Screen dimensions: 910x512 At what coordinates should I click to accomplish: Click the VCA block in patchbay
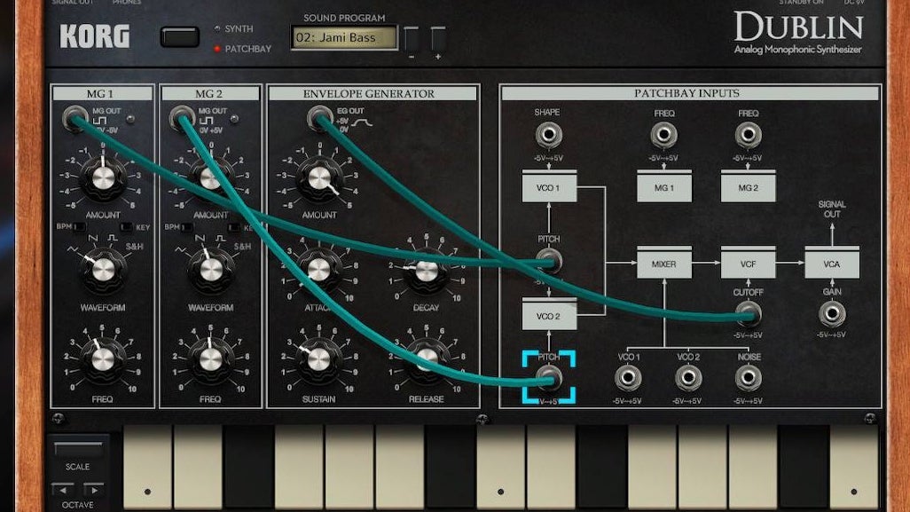[x=832, y=263]
